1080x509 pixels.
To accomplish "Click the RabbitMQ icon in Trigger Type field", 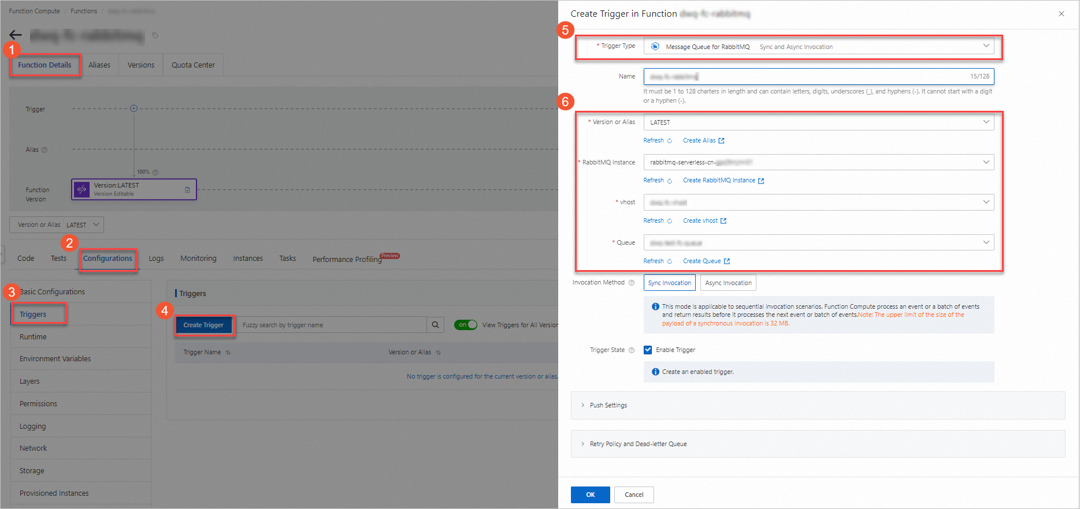I will [655, 47].
